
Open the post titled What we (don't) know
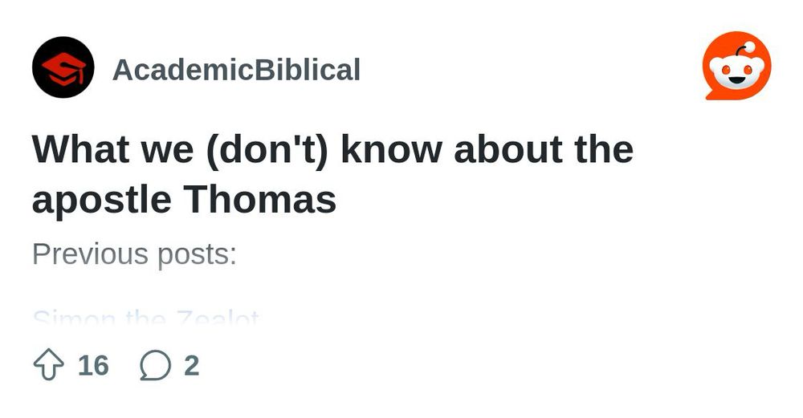coord(332,174)
